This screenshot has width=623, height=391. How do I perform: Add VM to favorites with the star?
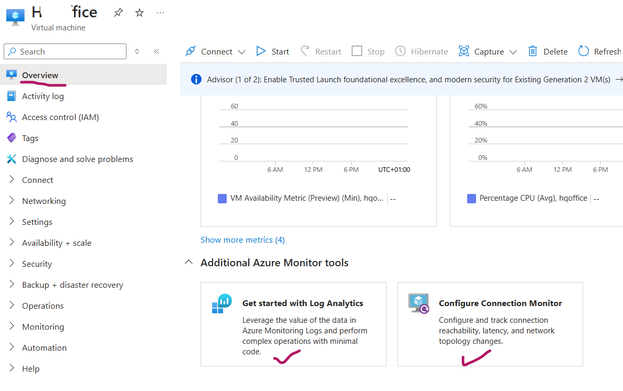(139, 12)
